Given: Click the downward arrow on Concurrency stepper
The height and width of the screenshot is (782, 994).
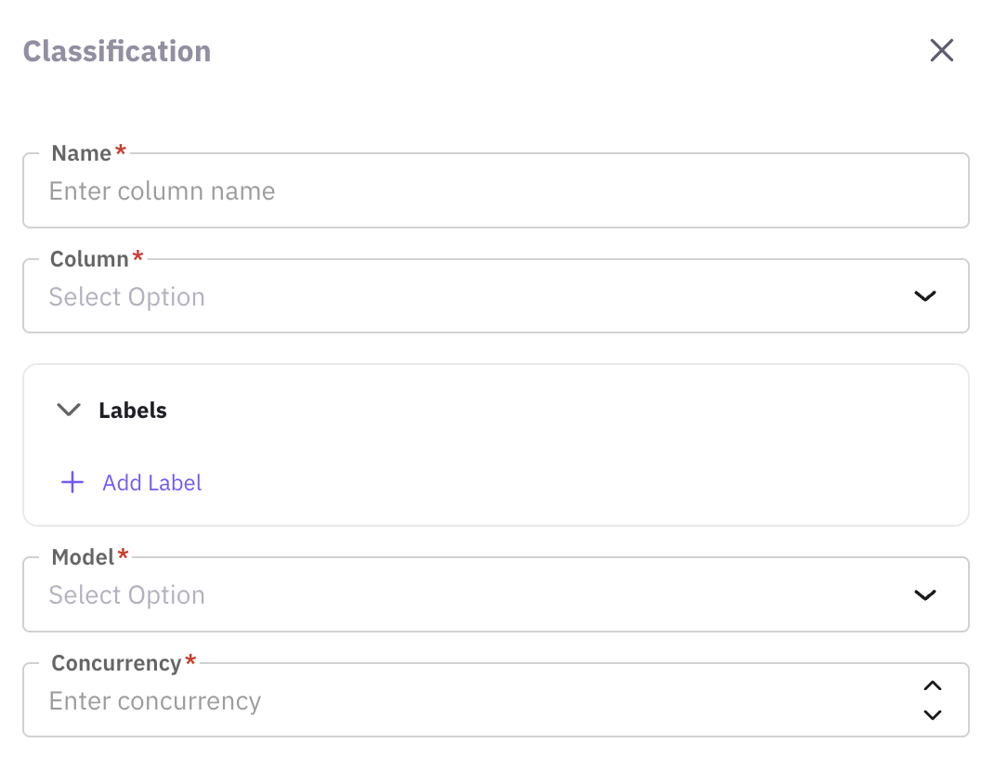Looking at the screenshot, I should tap(932, 715).
